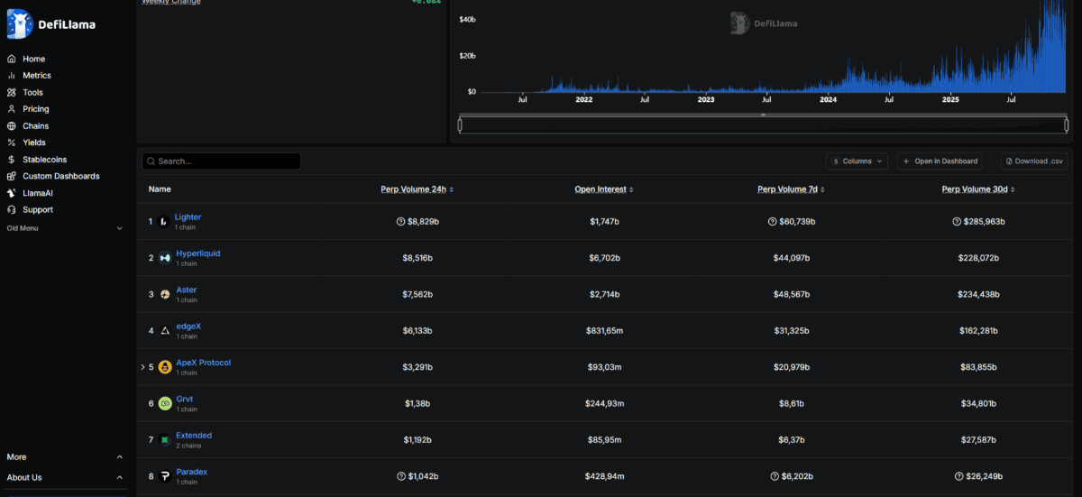Sort by Perp Volume 30d column
This screenshot has width=1082, height=497.
[x=978, y=189]
